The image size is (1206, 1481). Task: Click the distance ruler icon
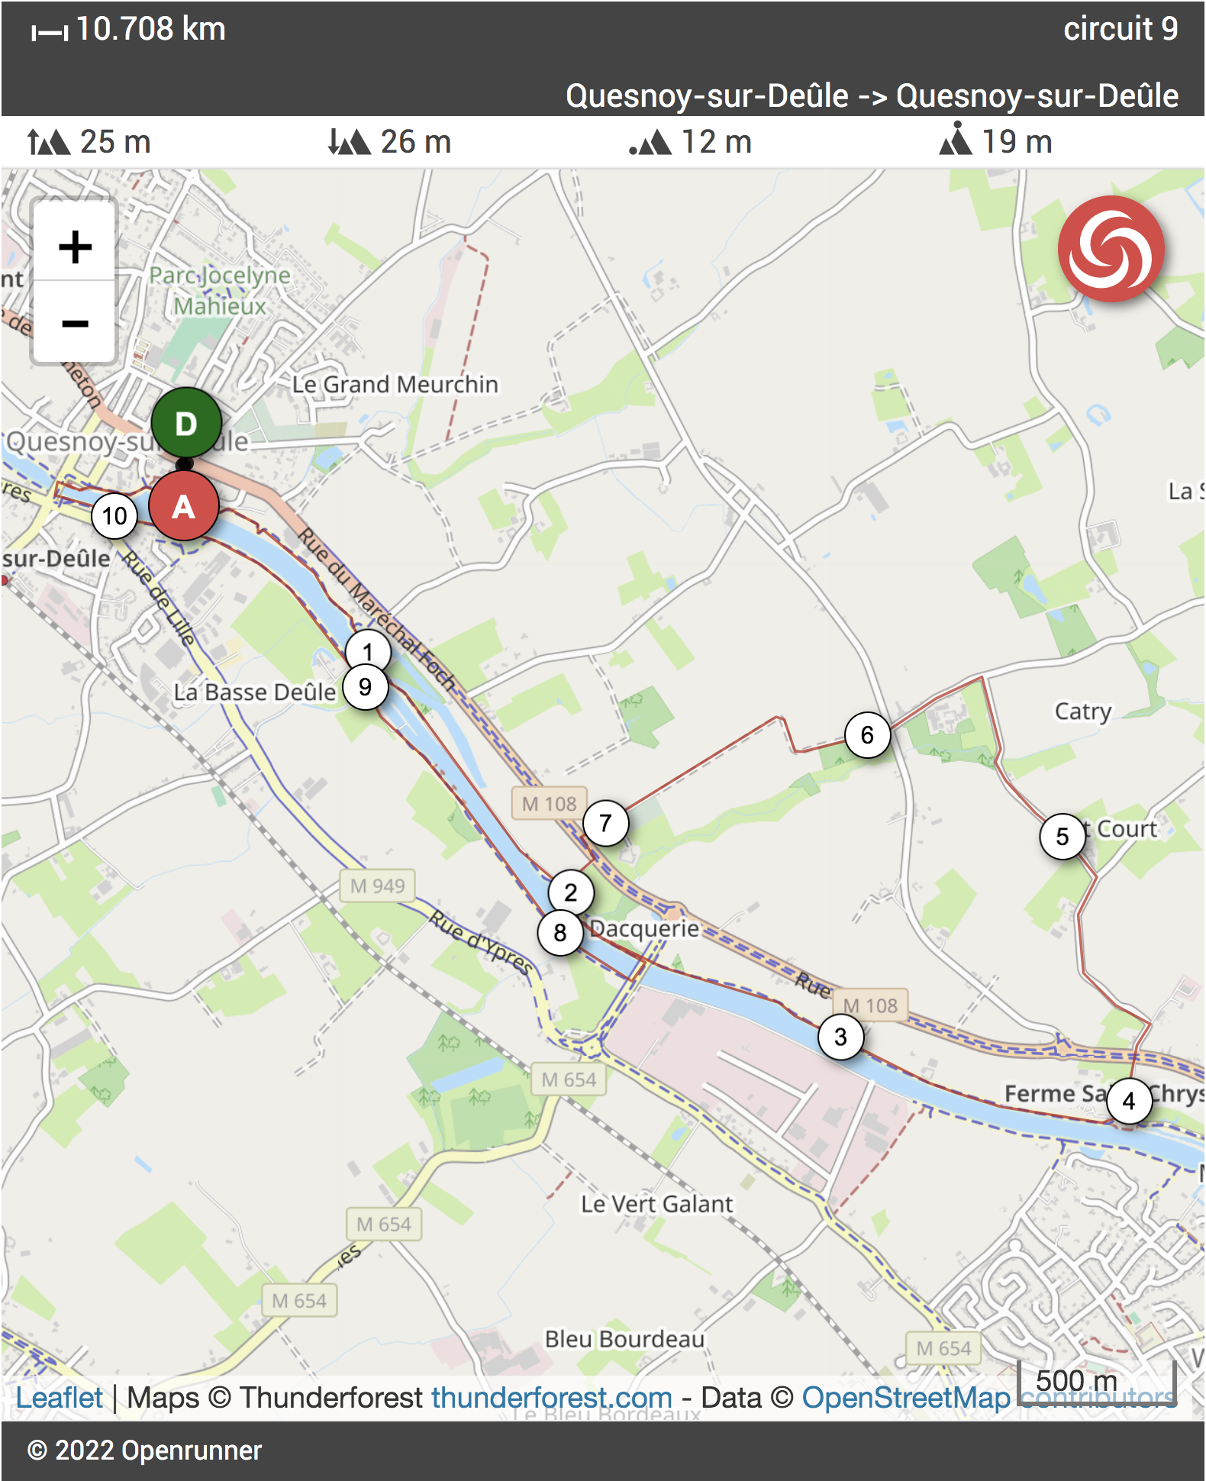(x=50, y=32)
